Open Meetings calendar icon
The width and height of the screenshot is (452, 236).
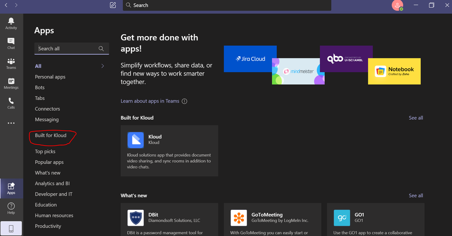click(11, 81)
